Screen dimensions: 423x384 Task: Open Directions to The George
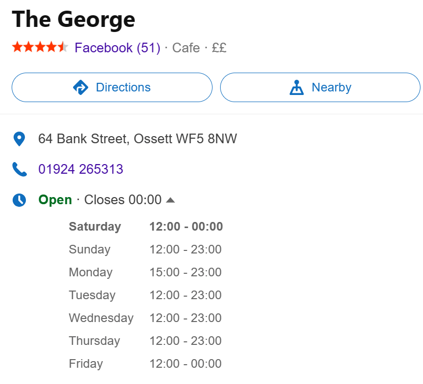112,87
